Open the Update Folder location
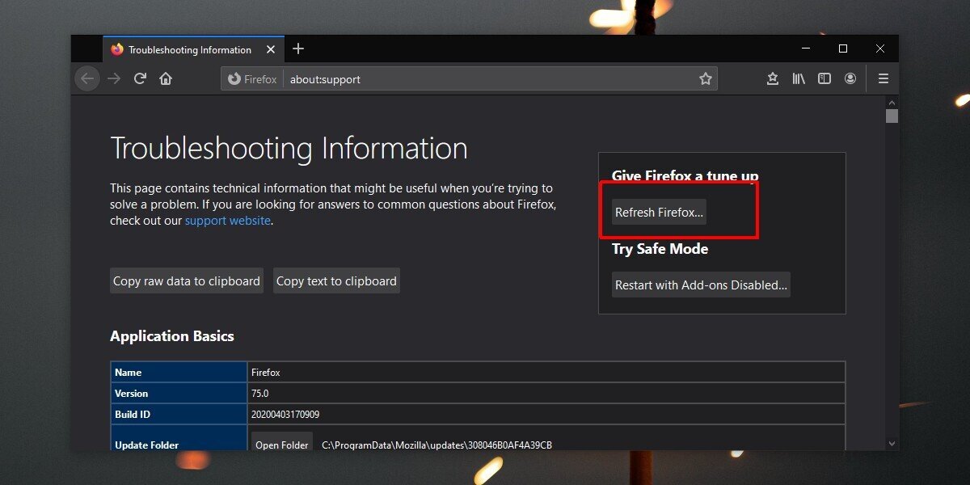 pyautogui.click(x=281, y=444)
